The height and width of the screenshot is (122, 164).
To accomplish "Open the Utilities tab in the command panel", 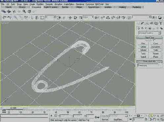I will pyautogui.click(x=161, y=23).
